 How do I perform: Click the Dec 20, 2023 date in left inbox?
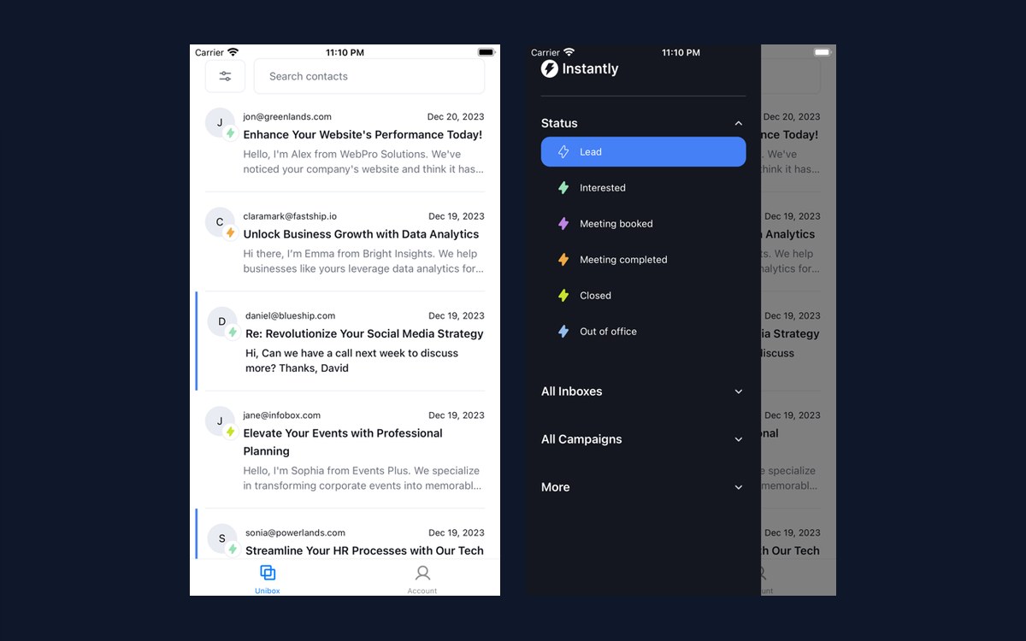click(456, 117)
